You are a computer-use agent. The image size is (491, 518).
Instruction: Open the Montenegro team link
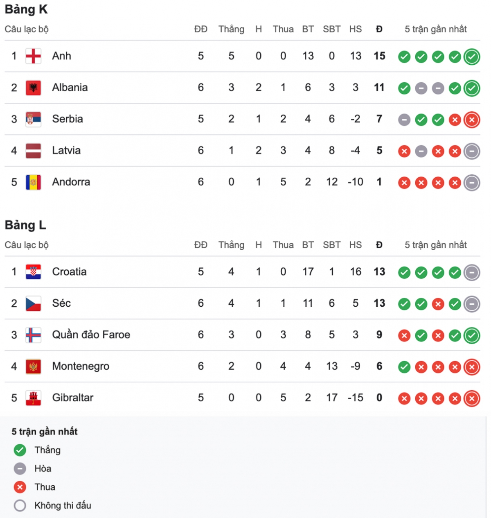click(x=81, y=366)
